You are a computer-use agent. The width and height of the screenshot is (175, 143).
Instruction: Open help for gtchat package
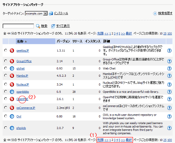169,68
